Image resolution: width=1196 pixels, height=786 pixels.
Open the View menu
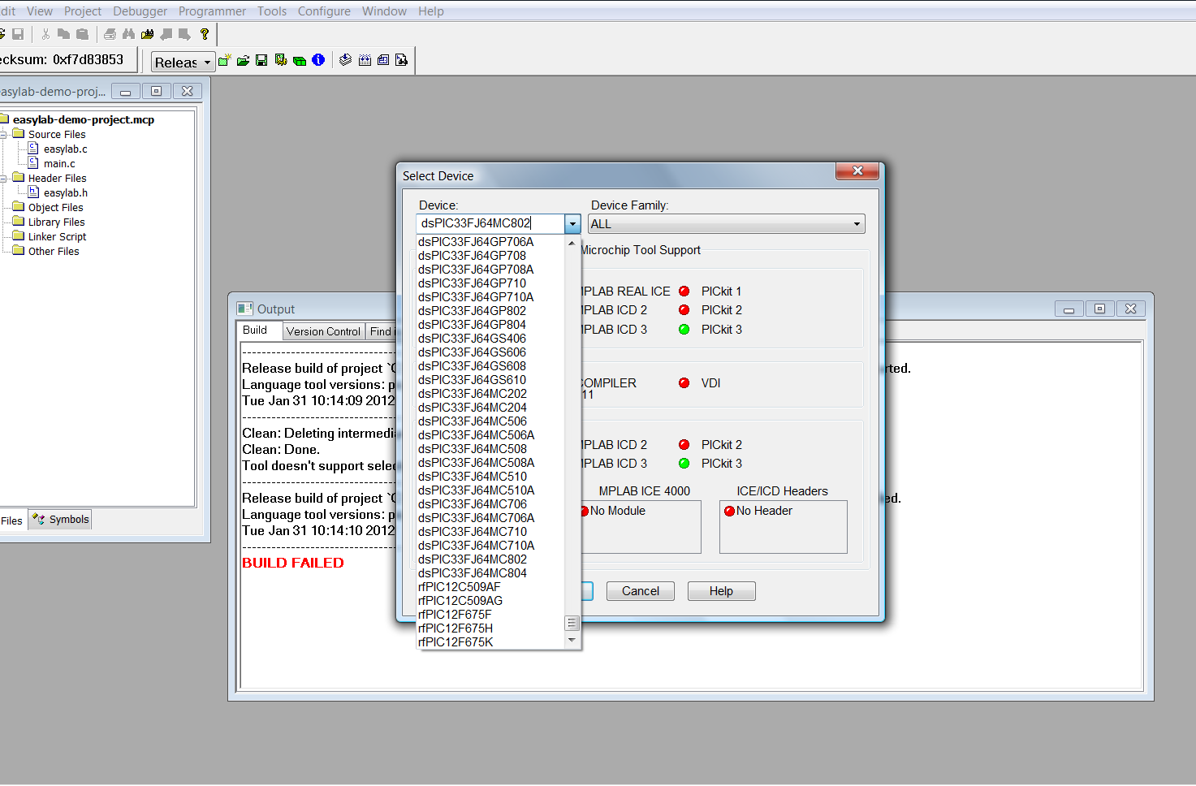coord(40,11)
